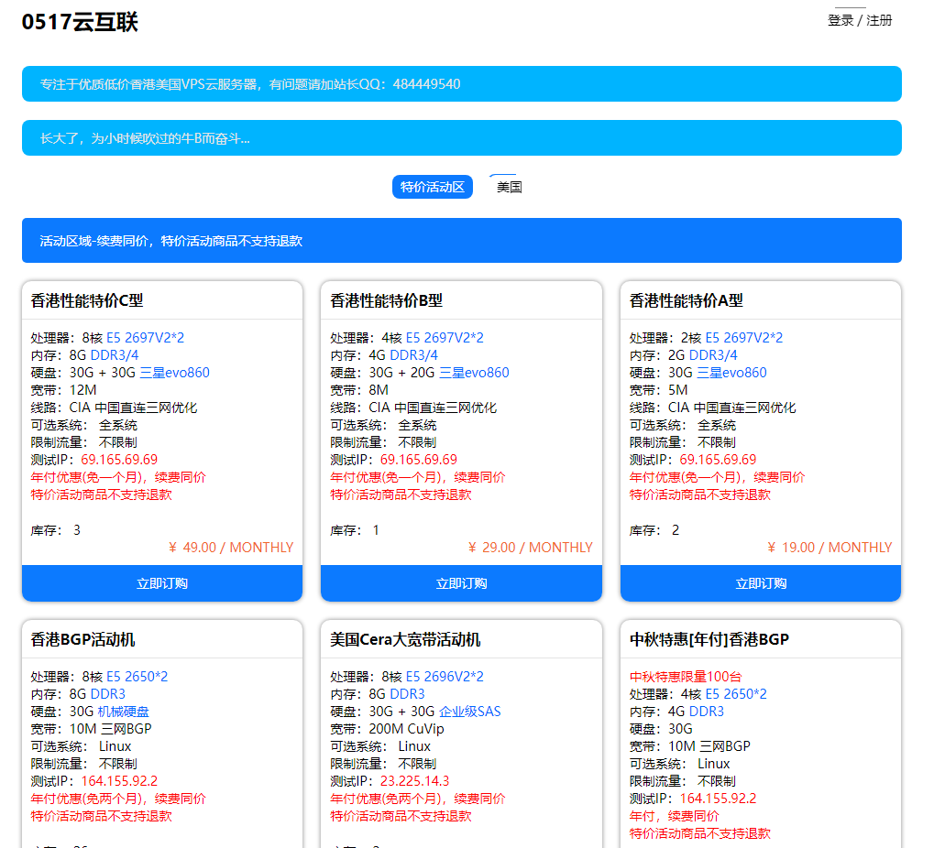This screenshot has width=934, height=848.
Task: Click E5 2697V2*2 in the B型 card
Action: [445, 338]
